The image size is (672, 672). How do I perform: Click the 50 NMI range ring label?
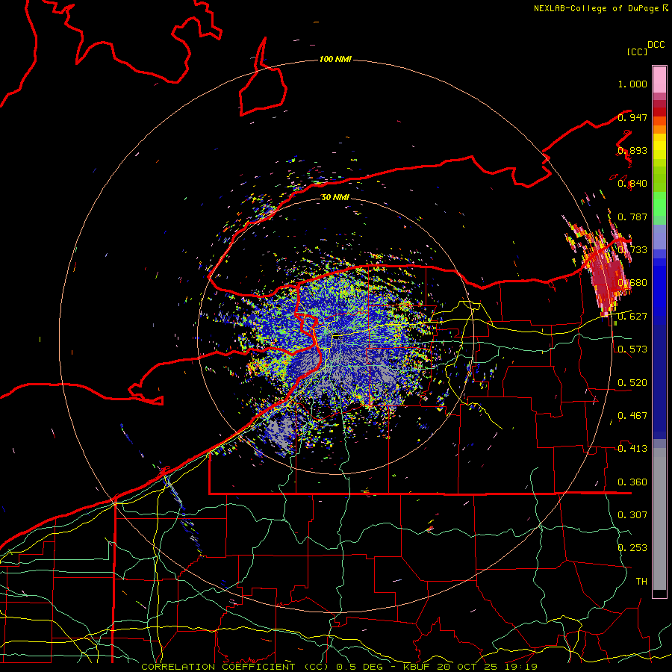335,197
